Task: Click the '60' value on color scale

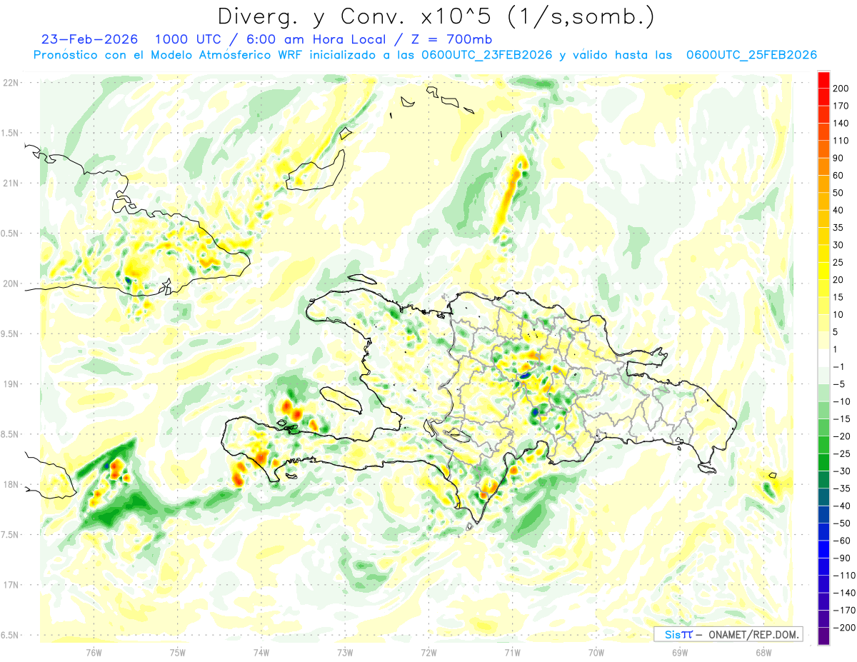Action: [839, 176]
